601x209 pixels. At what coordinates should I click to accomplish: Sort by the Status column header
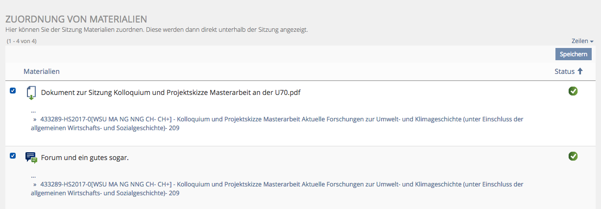coord(564,71)
